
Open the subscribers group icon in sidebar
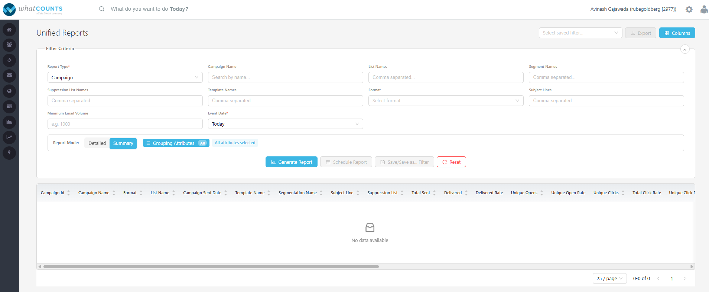[9, 45]
